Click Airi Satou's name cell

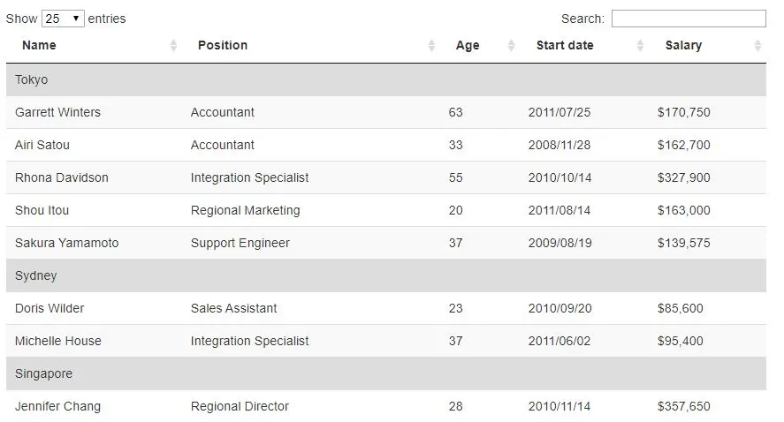(42, 145)
